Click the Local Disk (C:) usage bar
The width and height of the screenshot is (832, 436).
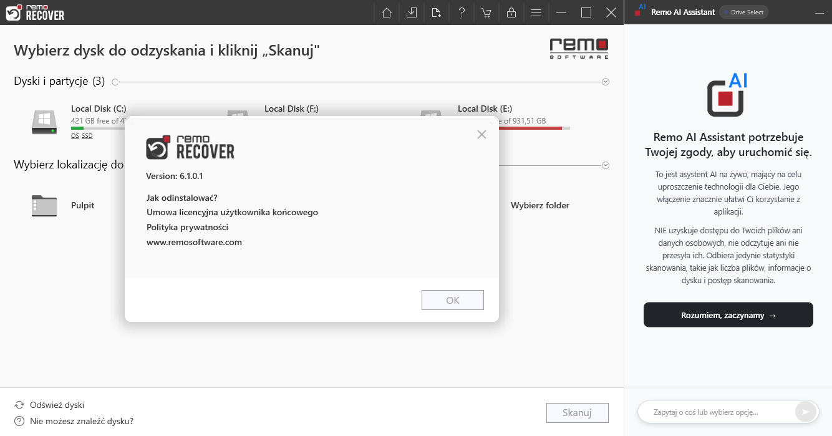click(x=99, y=128)
